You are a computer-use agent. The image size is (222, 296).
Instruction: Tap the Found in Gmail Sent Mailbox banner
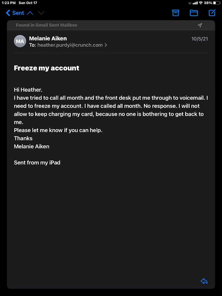(47, 25)
